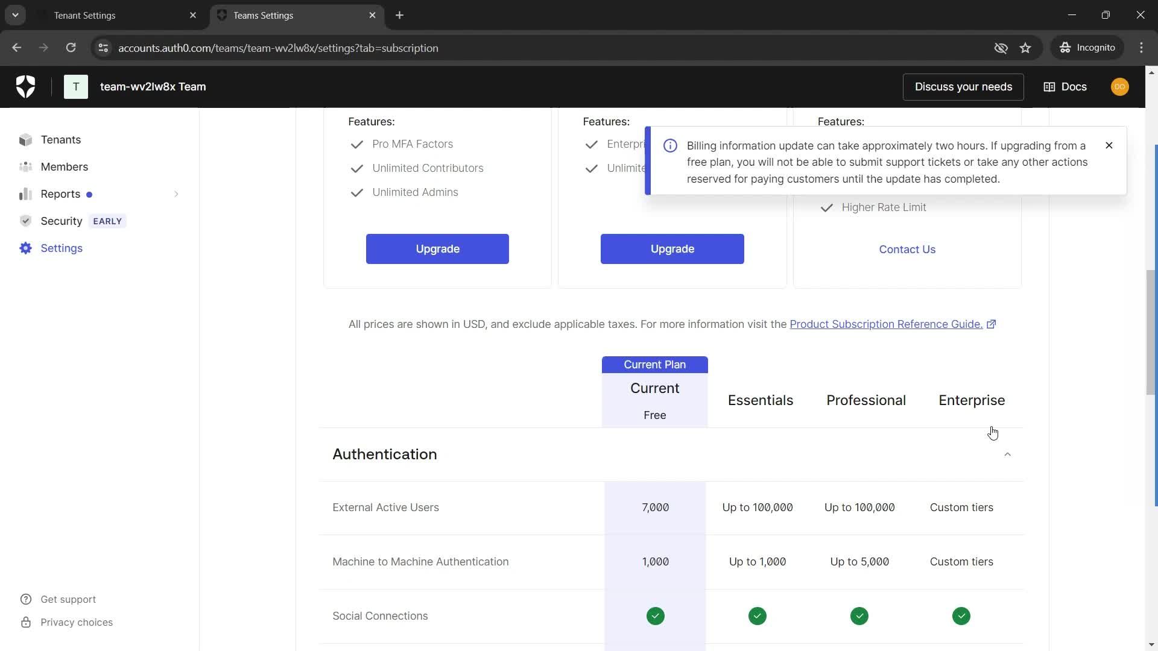Click Contact Us on Enterprise card

click(907, 250)
